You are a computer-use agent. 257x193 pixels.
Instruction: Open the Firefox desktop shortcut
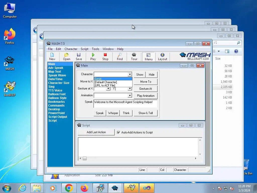pyautogui.click(x=10, y=36)
